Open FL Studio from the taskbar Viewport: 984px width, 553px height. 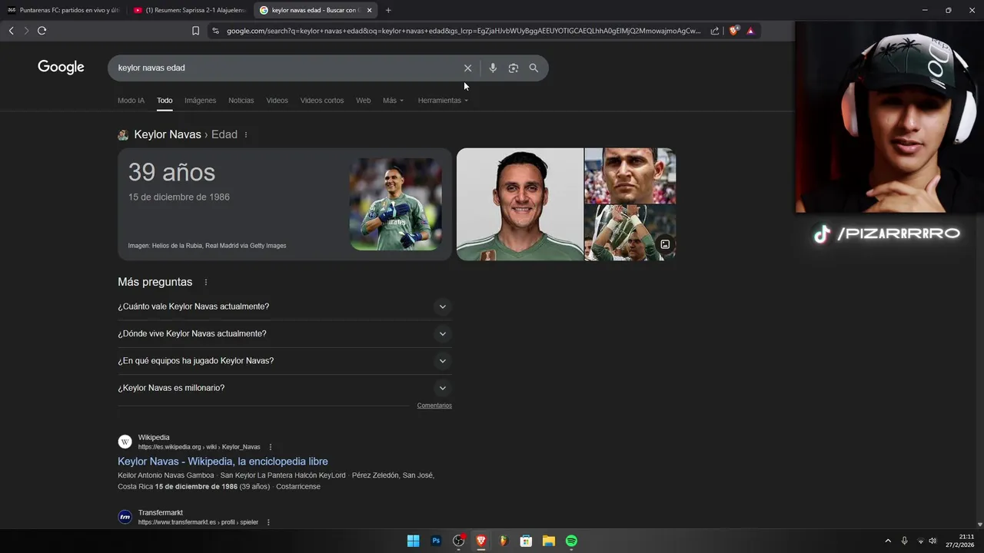click(x=504, y=541)
